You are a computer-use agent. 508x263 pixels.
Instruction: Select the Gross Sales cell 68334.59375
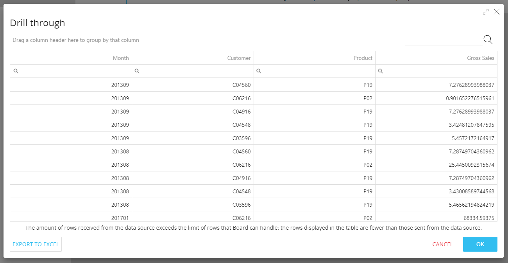coord(436,218)
